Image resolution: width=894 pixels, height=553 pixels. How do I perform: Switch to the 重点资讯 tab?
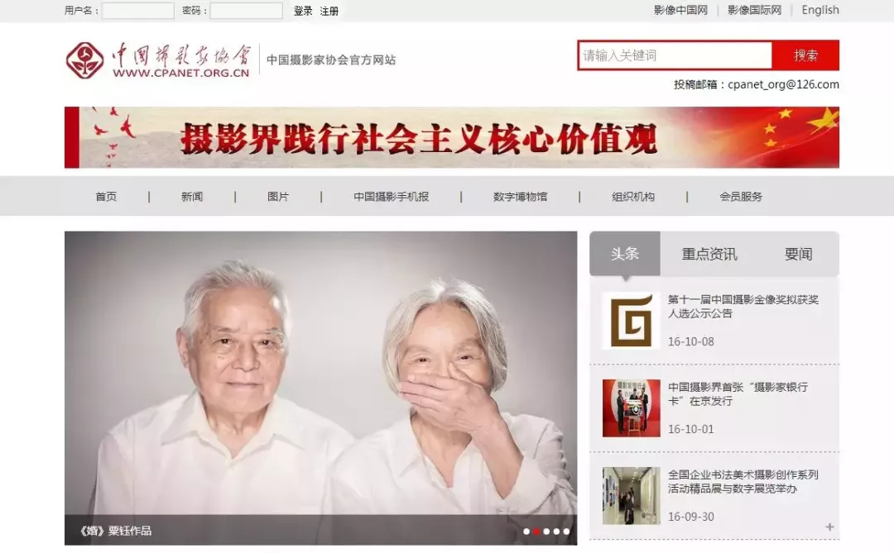709,254
